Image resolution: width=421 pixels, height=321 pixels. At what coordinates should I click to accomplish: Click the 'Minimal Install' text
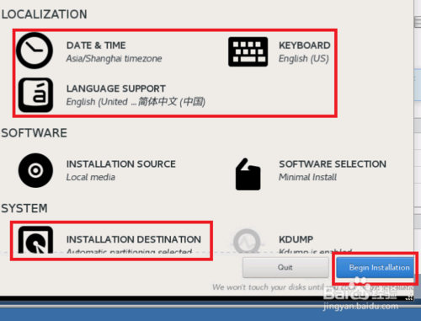click(x=307, y=177)
